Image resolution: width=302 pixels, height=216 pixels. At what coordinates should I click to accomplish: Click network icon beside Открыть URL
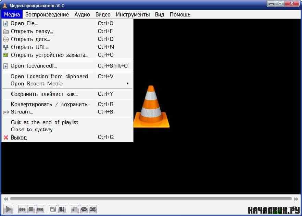[x=6, y=47]
